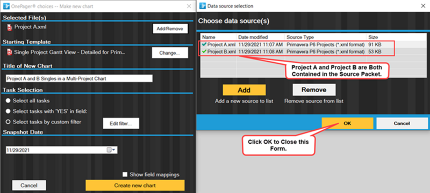Click Project A's Primavera P6 source type cell
Image resolution: width=430 pixels, height=193 pixels.
(326, 44)
